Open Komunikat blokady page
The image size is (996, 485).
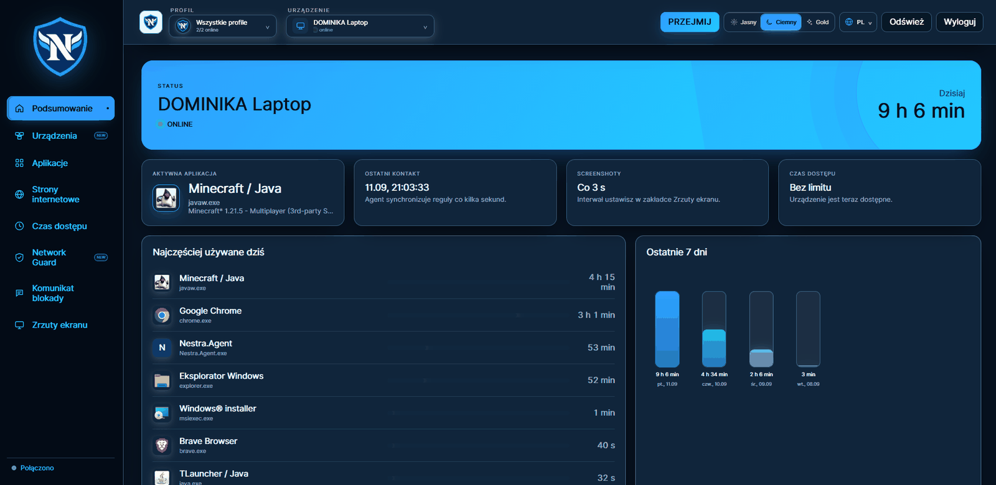click(60, 293)
